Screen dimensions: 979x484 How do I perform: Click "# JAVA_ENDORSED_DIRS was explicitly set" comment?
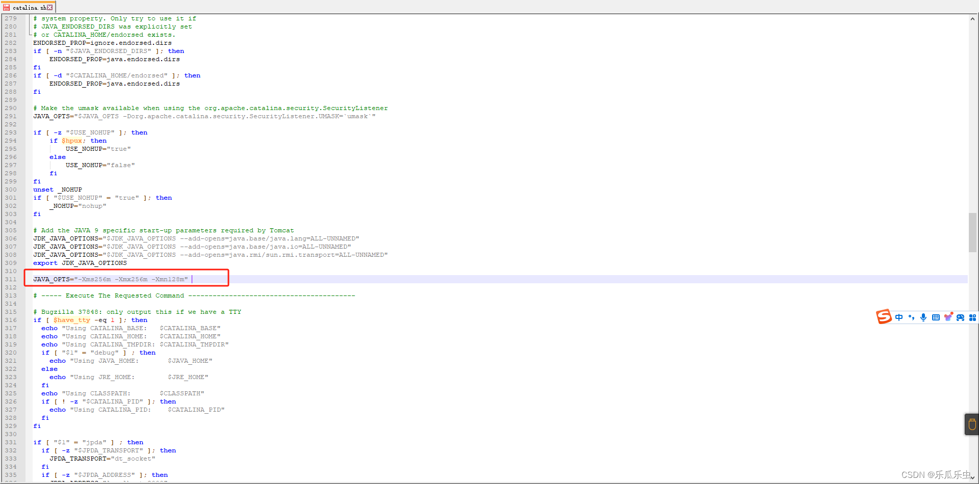click(x=113, y=26)
